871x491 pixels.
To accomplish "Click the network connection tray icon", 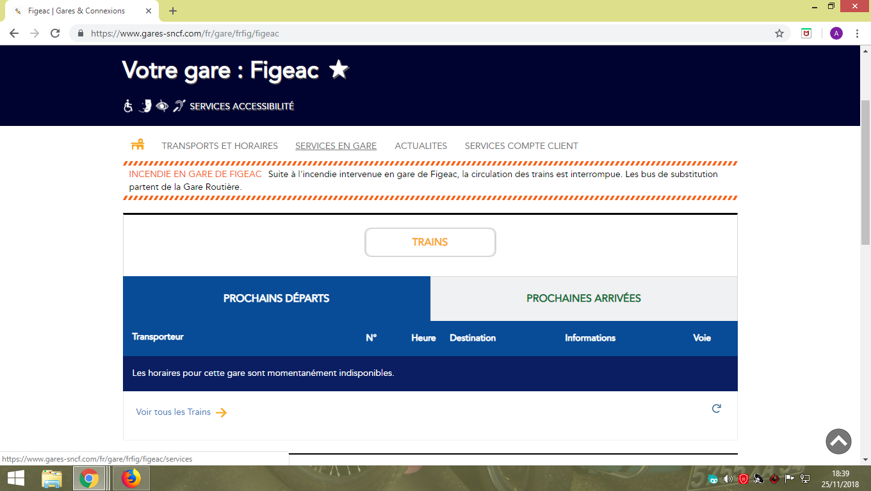I will pos(804,478).
